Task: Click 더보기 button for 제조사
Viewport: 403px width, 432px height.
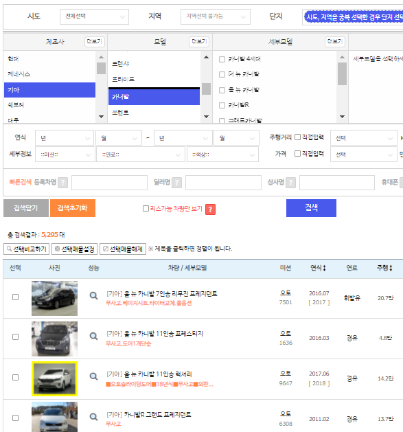Action: [95, 42]
